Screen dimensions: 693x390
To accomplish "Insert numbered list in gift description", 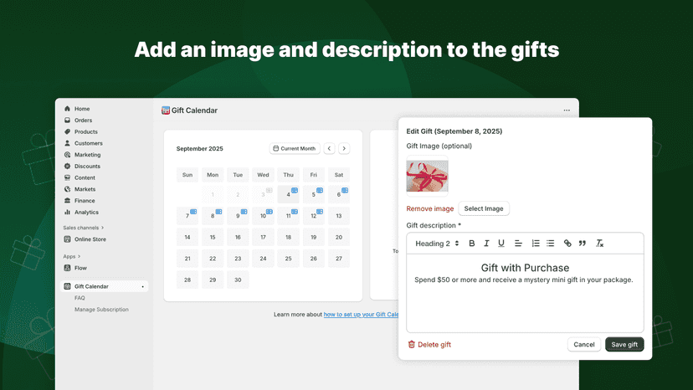I will point(535,244).
